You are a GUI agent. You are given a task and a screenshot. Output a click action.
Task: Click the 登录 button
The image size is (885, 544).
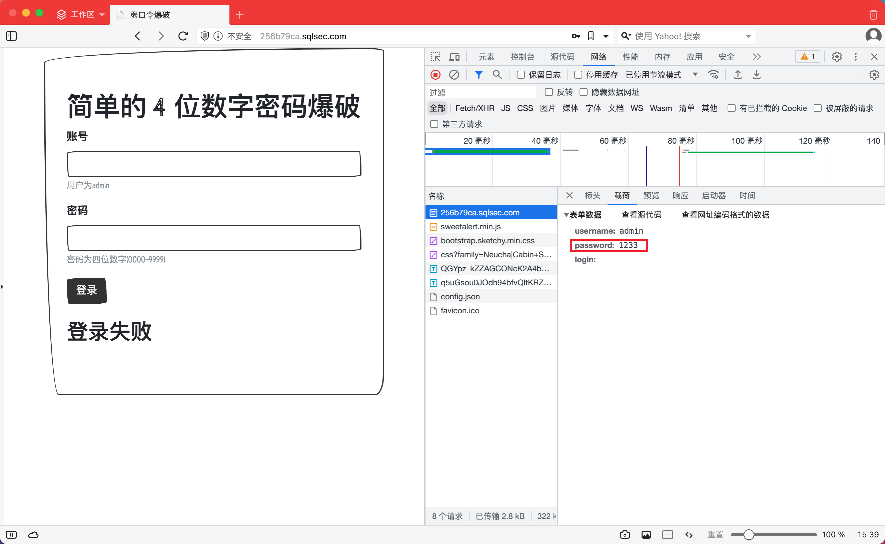pos(87,290)
